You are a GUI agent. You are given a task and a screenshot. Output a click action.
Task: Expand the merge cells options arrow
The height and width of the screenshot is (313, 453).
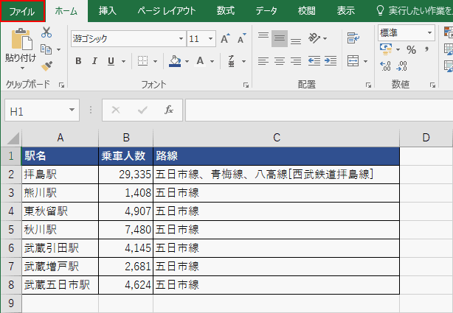(x=365, y=61)
